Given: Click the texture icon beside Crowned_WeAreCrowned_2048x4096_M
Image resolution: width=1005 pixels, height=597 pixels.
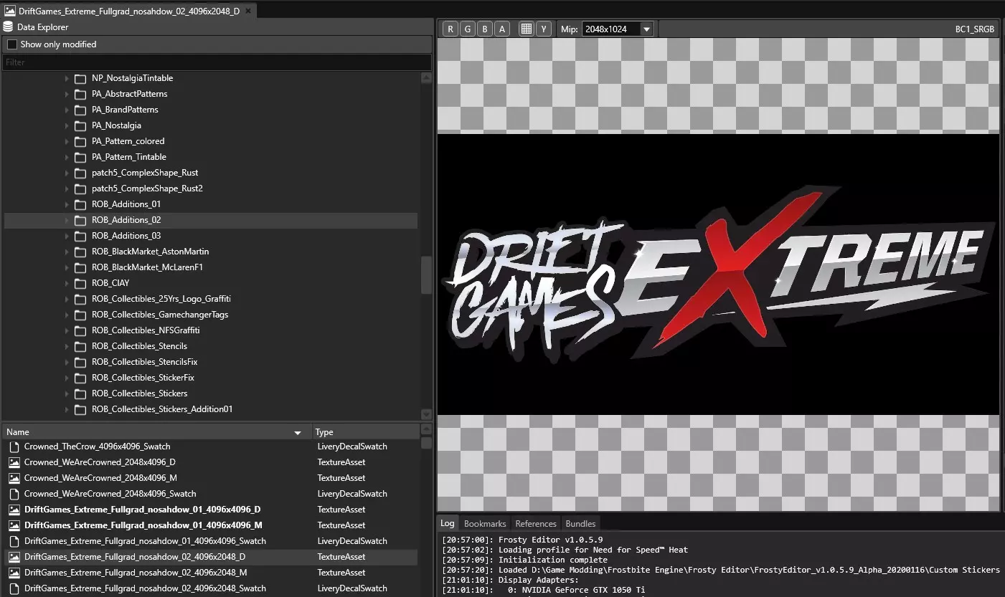Looking at the screenshot, I should 14,478.
